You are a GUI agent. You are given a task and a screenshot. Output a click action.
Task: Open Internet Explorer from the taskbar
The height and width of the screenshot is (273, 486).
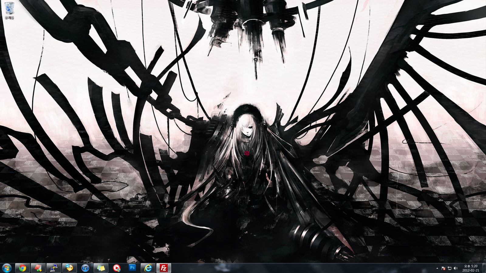point(148,268)
